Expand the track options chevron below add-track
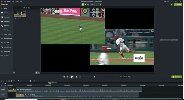The height and width of the screenshot is (100, 184). pos(5,85)
